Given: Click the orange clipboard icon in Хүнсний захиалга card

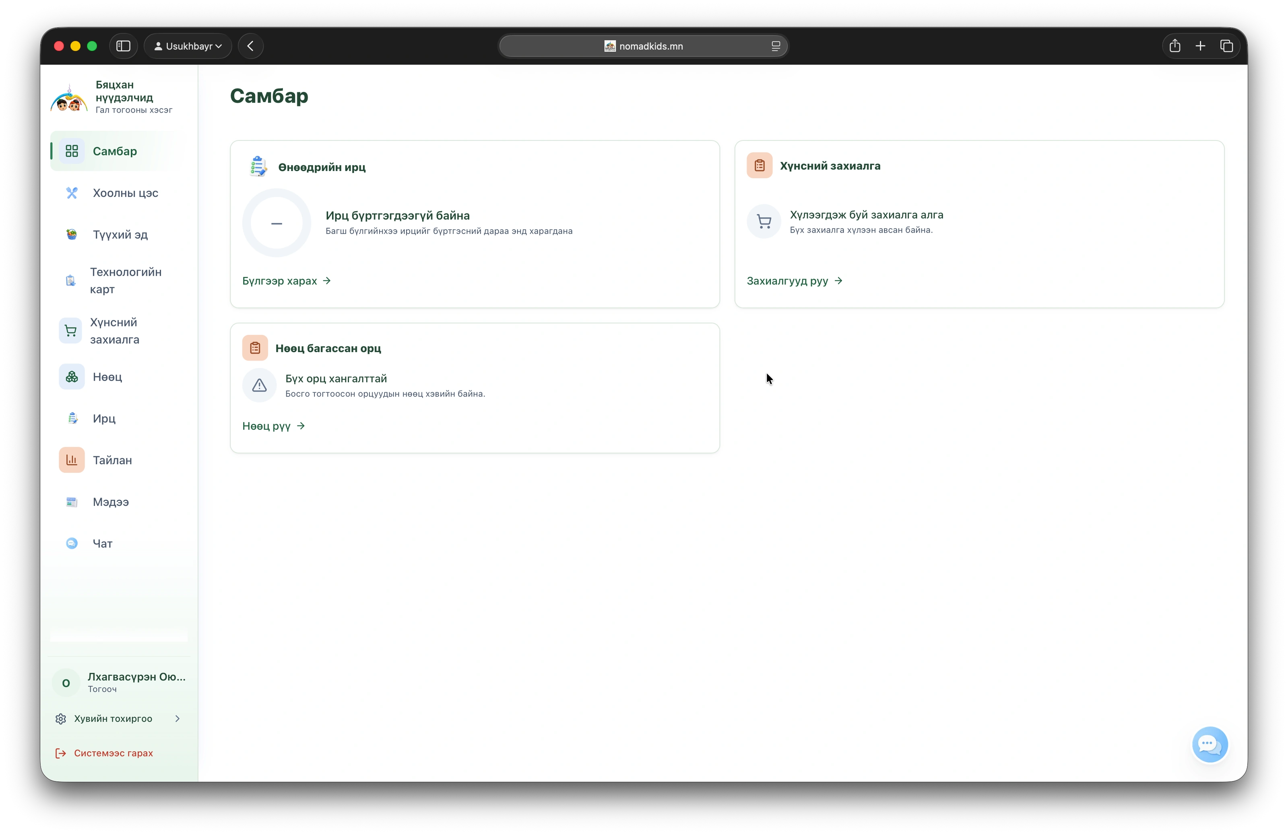Looking at the screenshot, I should pyautogui.click(x=759, y=166).
